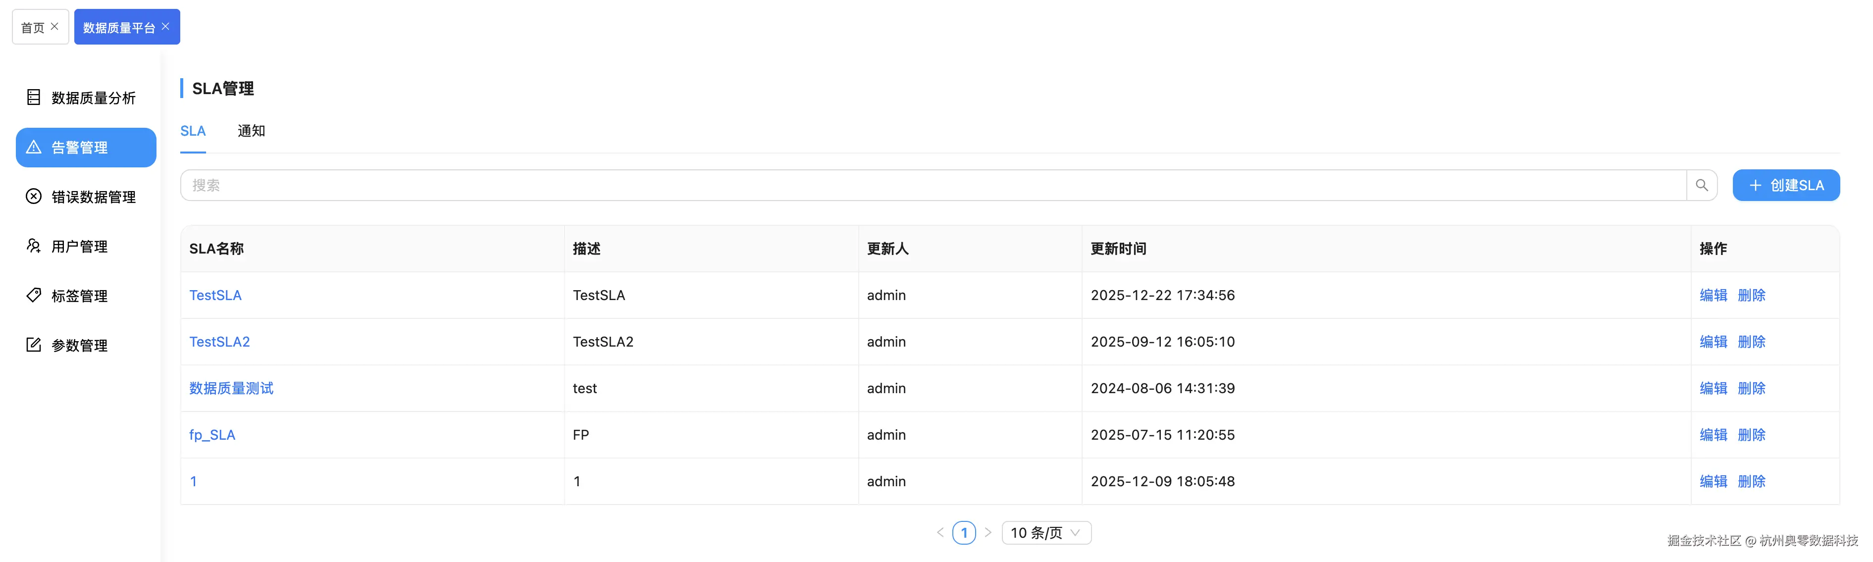This screenshot has height=562, width=1873.
Task: Close the 首页 tab with its X
Action: (54, 27)
